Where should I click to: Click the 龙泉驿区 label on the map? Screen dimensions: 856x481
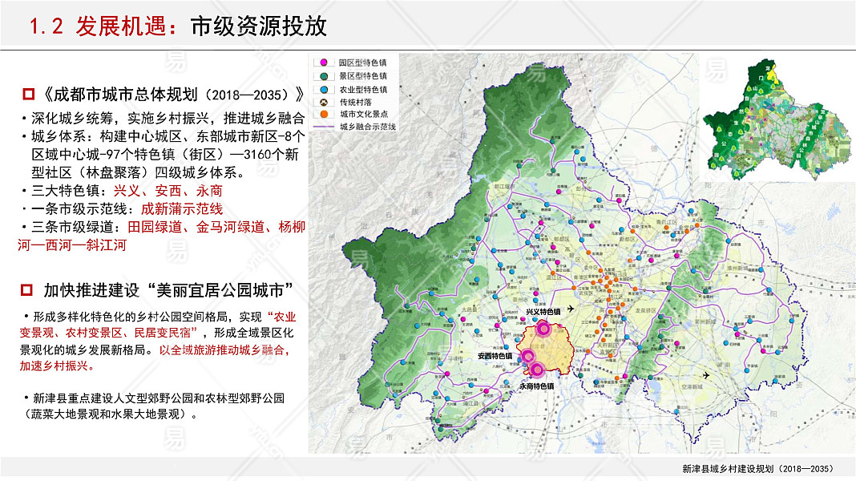pos(645,310)
